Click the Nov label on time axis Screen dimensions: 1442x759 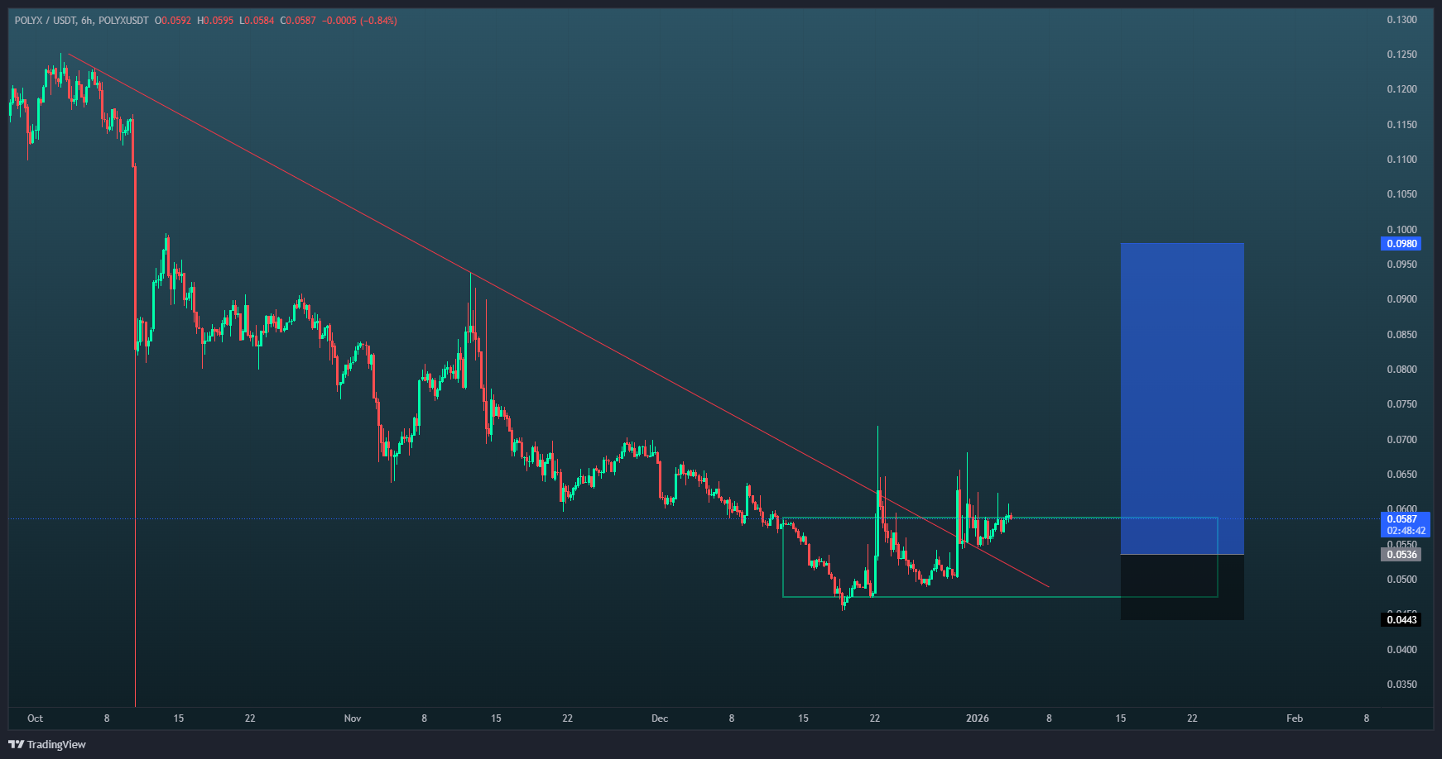tap(353, 718)
